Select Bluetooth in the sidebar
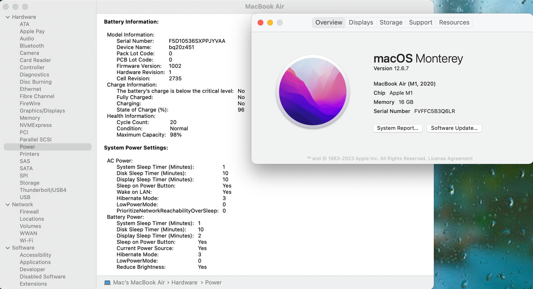This screenshot has width=533, height=289. pos(32,46)
